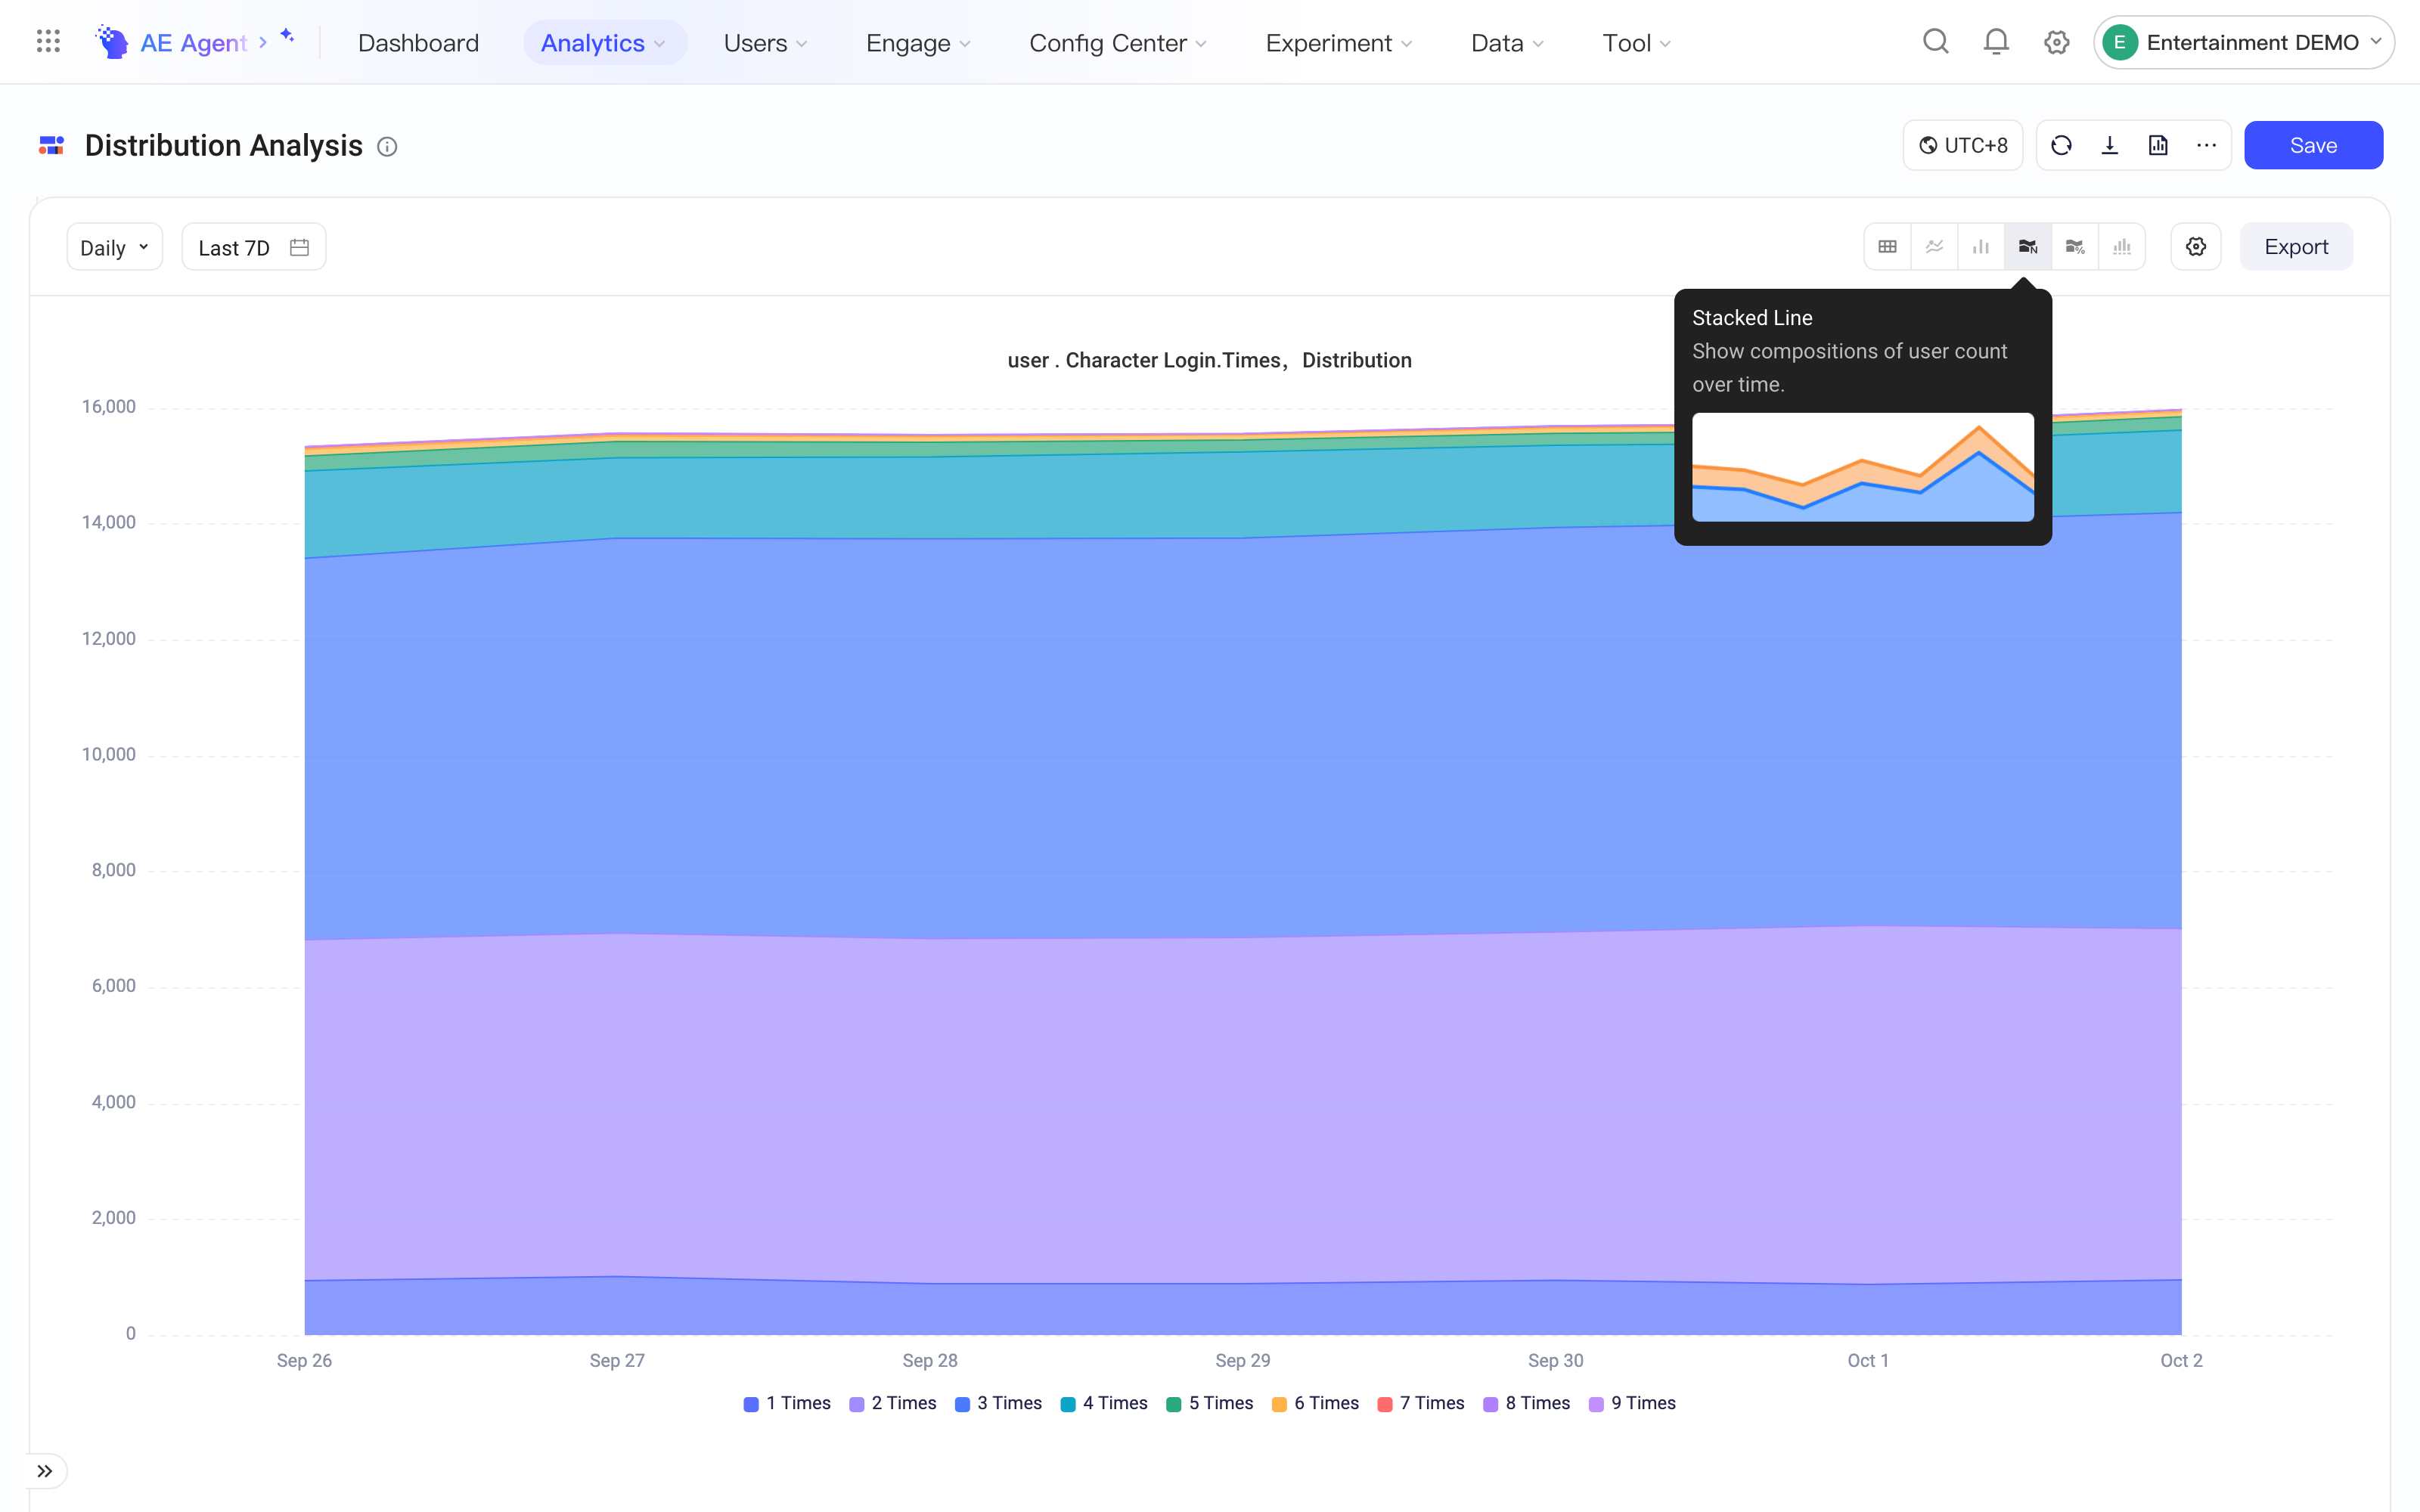The height and width of the screenshot is (1512, 2420).
Task: Hide the 7 Times legend series
Action: click(x=1421, y=1403)
